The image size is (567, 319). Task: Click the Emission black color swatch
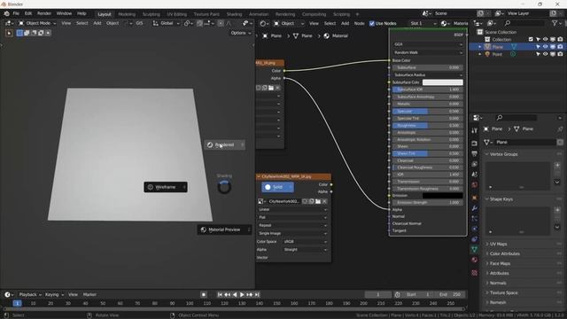pos(443,196)
